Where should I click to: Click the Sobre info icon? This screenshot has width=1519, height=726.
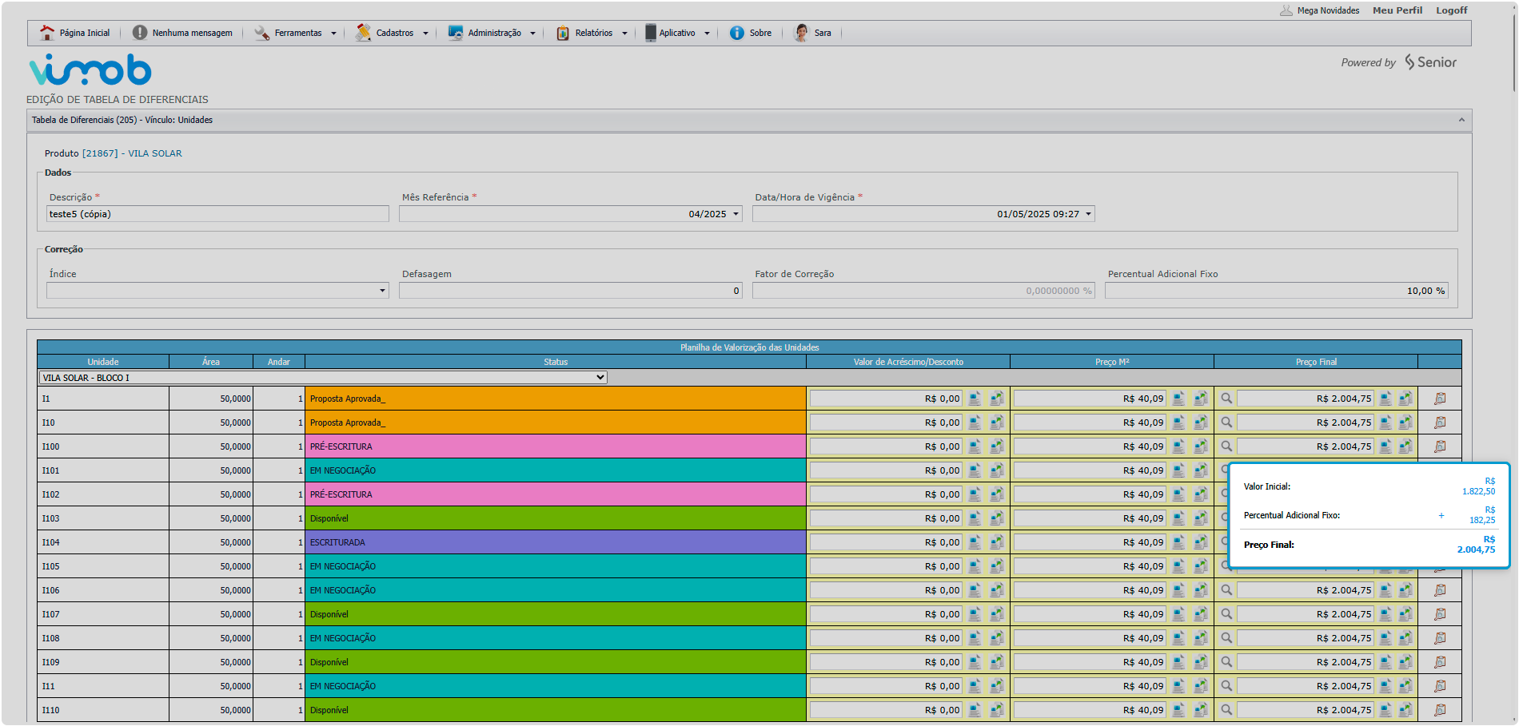coord(736,33)
